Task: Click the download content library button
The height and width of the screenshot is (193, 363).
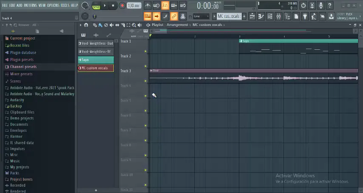Action: point(331,16)
